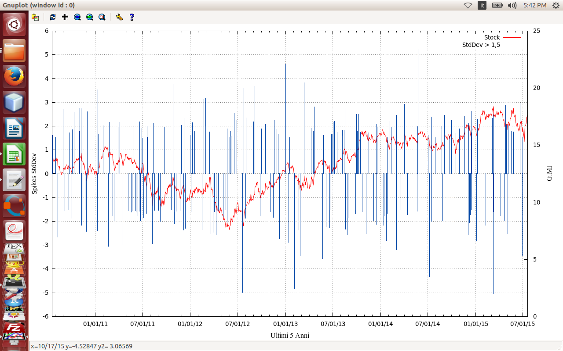The height and width of the screenshot is (351, 563).
Task: Open Files from the dock
Action: pyautogui.click(x=14, y=50)
